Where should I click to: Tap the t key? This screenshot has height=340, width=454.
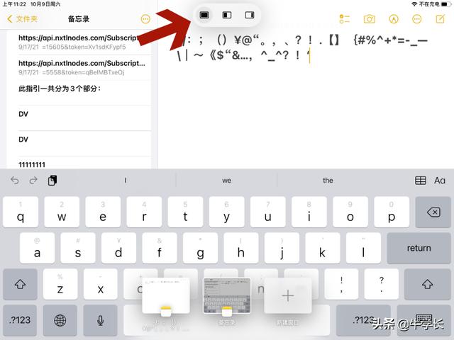[x=185, y=212]
